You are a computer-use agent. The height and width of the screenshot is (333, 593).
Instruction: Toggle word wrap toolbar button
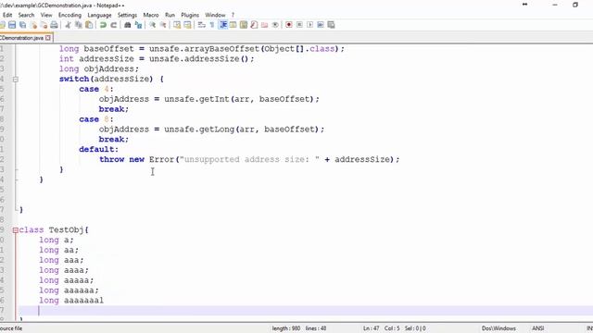tap(202, 25)
